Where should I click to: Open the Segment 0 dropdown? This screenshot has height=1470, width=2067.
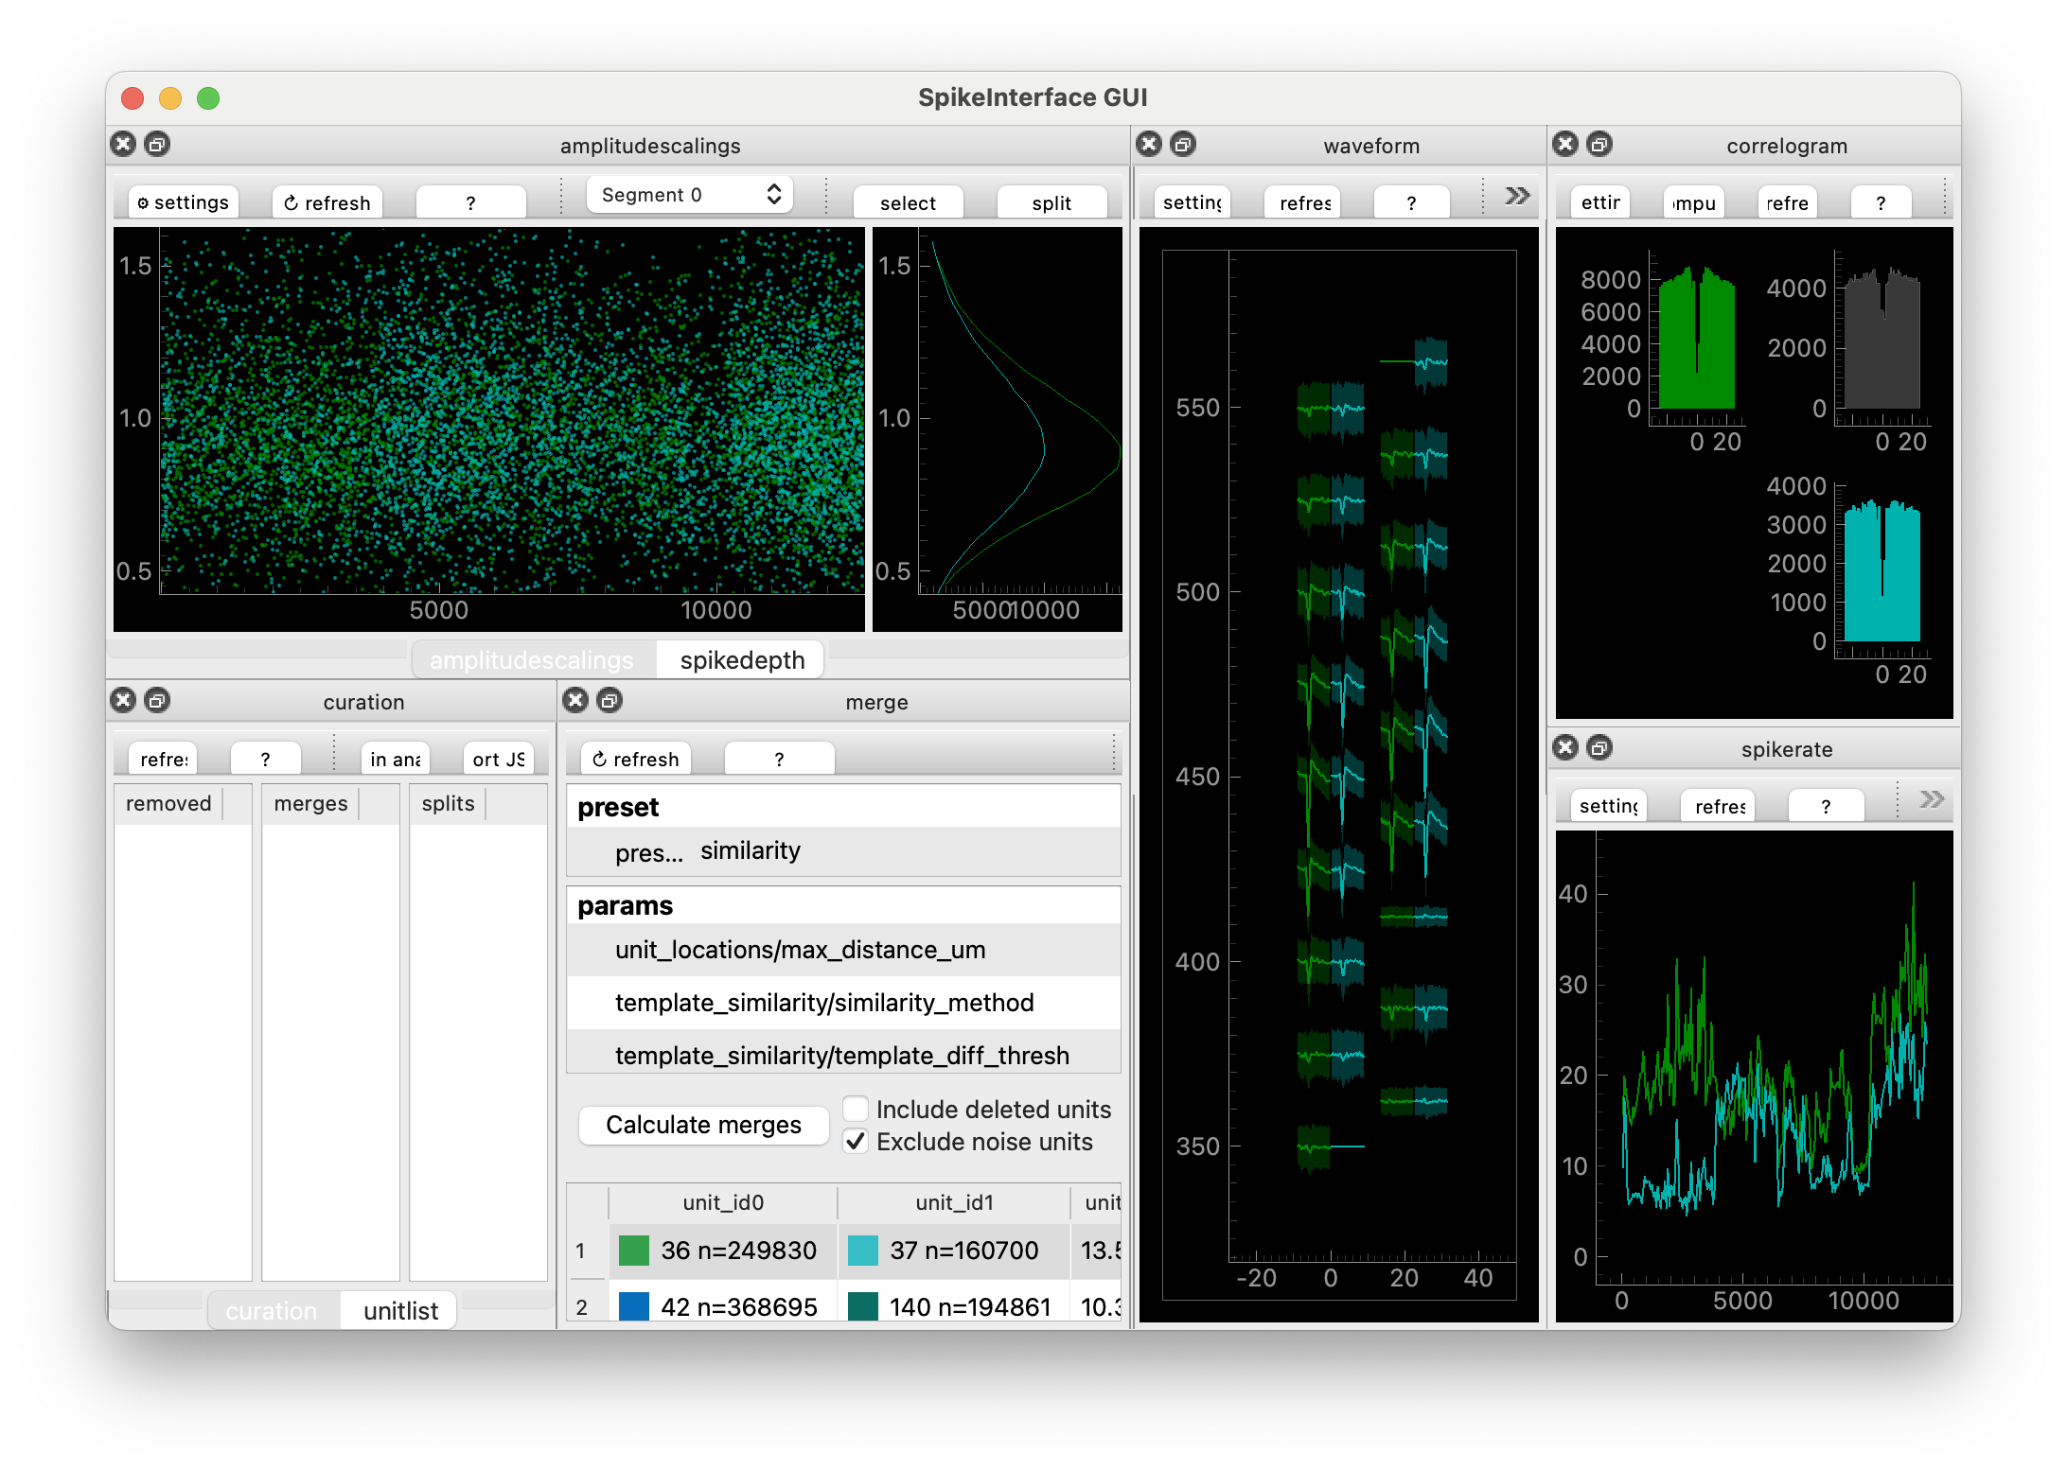pyautogui.click(x=689, y=195)
